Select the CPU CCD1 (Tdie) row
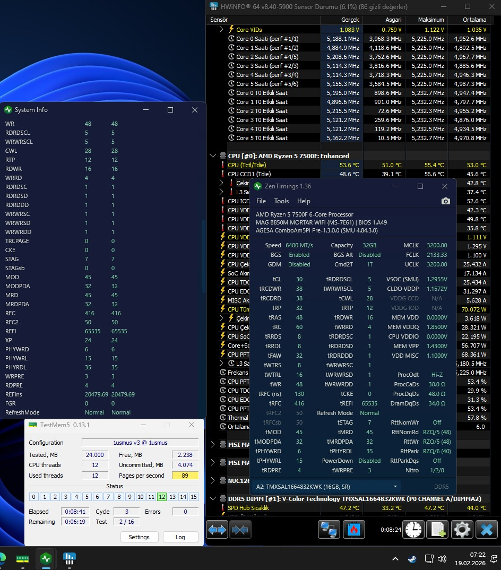This screenshot has height=570, width=501. coord(348,174)
